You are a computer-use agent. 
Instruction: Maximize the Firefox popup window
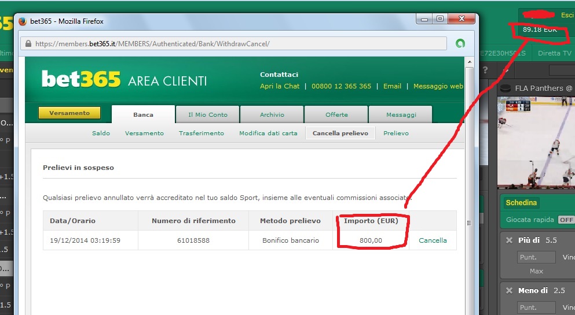440,18
